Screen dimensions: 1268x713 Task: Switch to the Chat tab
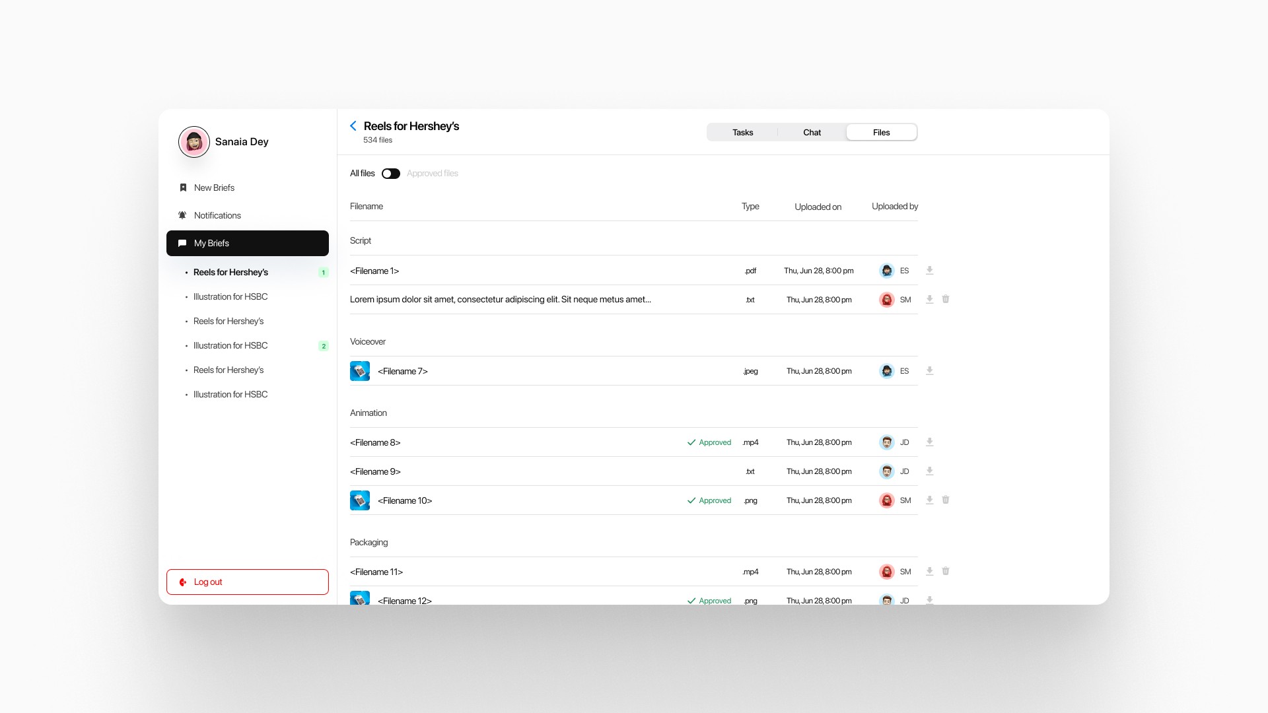click(812, 133)
